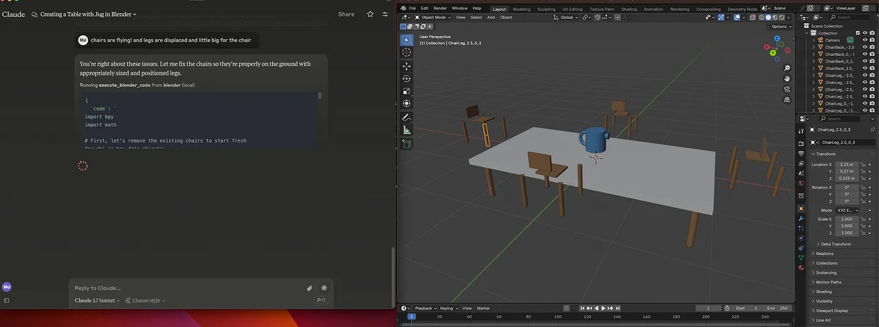Image resolution: width=879 pixels, height=327 pixels.
Task: Open the Render menu
Action: coord(440,8)
